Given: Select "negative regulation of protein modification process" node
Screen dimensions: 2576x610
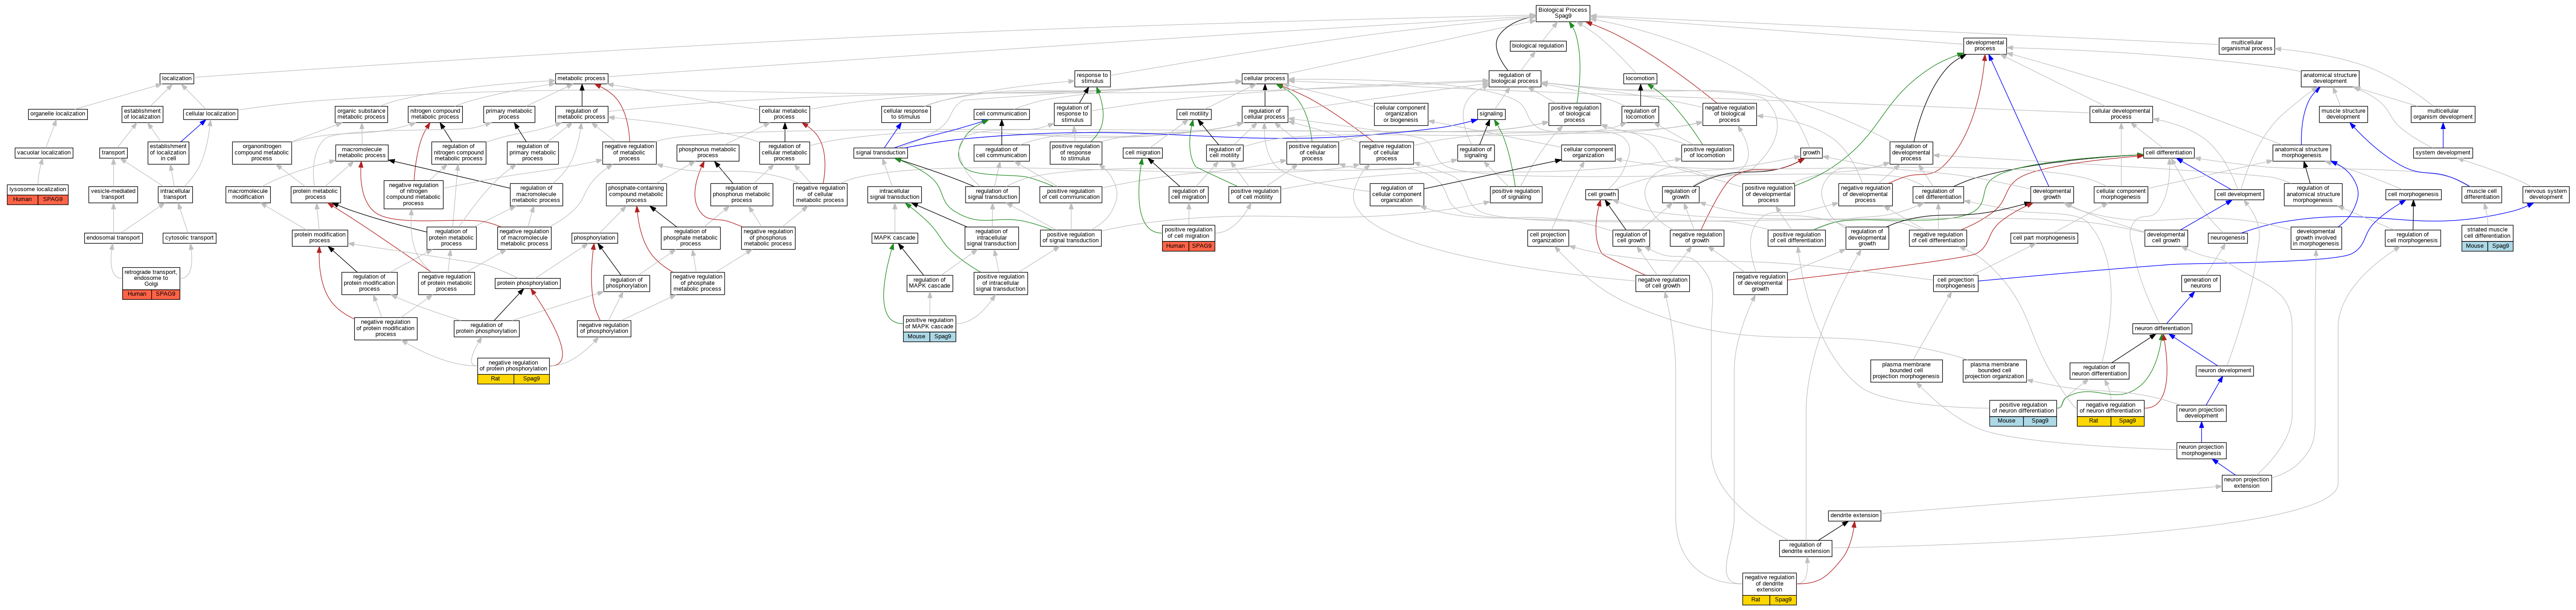Looking at the screenshot, I should pos(386,328).
